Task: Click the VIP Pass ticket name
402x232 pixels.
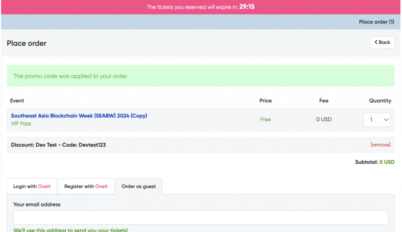Action: click(x=20, y=123)
